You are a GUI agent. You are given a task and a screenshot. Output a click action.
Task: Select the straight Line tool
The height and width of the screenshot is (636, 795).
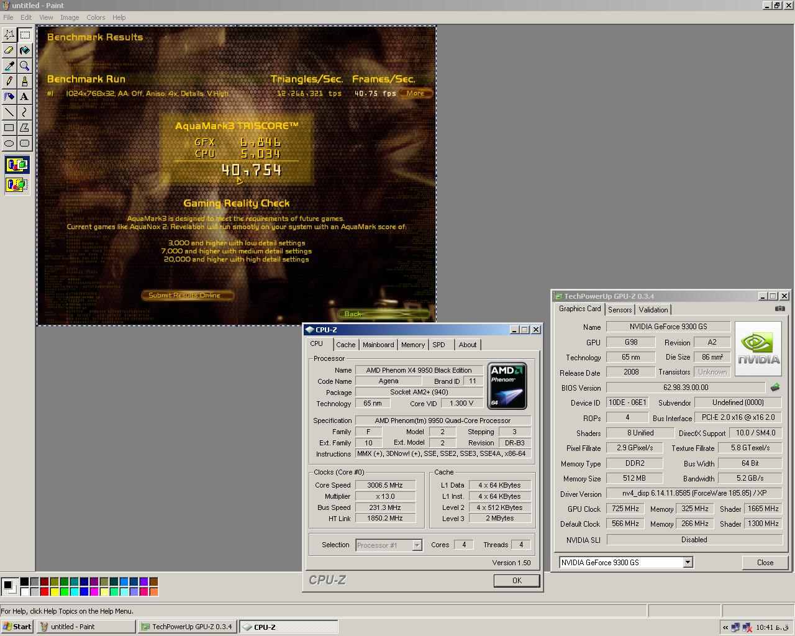click(x=9, y=112)
